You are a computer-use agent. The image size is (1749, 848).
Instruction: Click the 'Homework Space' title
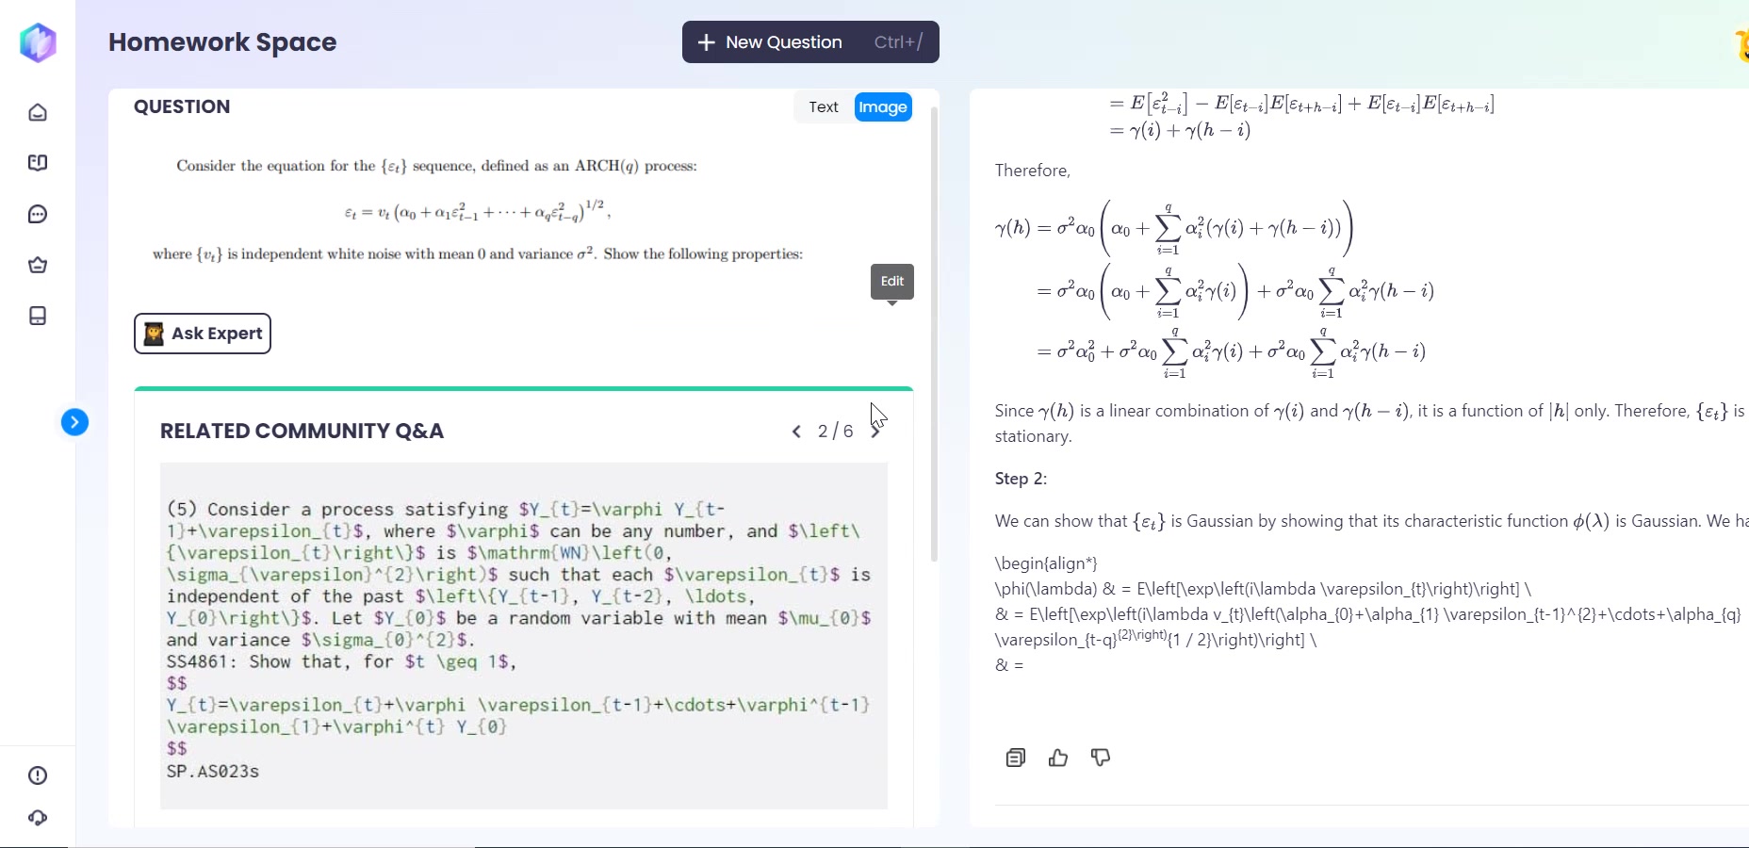pyautogui.click(x=222, y=42)
